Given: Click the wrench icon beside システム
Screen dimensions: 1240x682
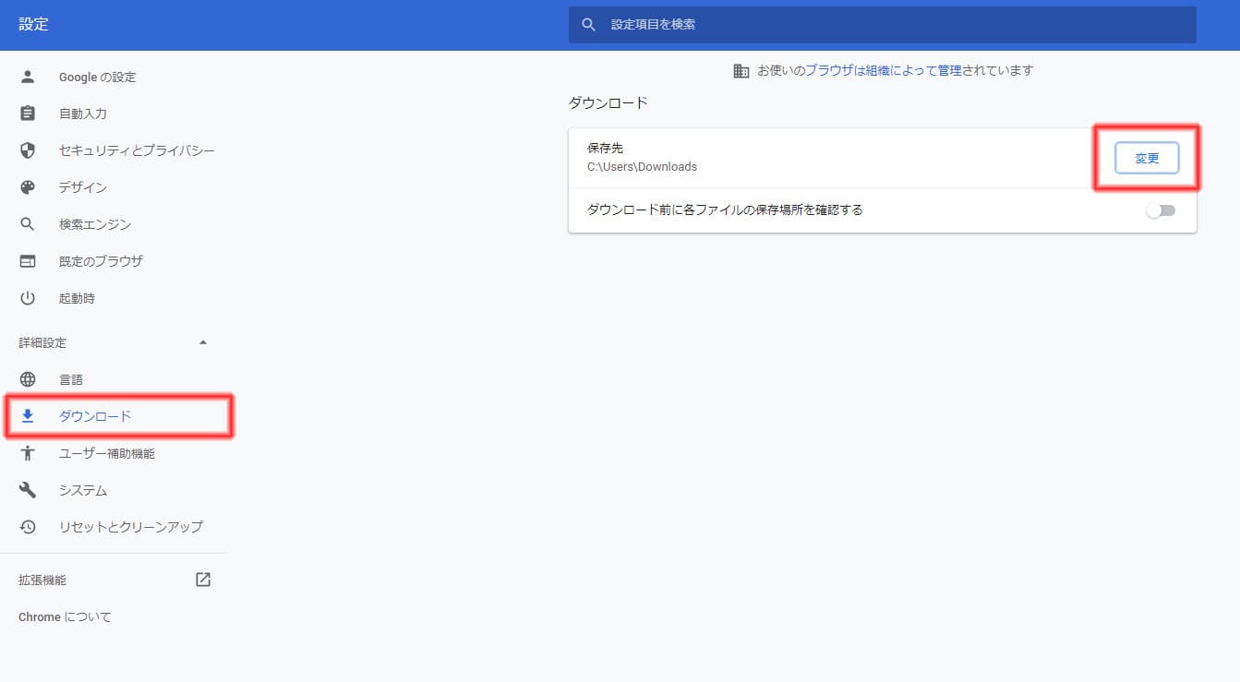Looking at the screenshot, I should [x=28, y=490].
